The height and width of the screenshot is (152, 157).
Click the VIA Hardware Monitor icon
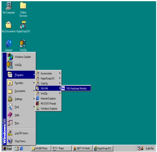(x=63, y=88)
